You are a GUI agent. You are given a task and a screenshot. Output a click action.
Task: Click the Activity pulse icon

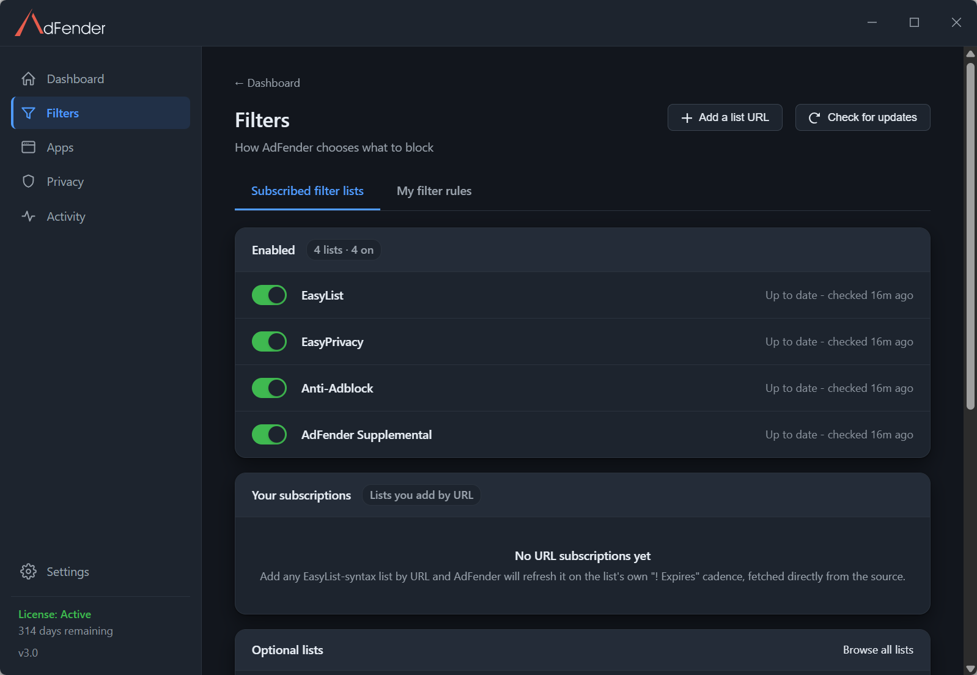tap(28, 216)
